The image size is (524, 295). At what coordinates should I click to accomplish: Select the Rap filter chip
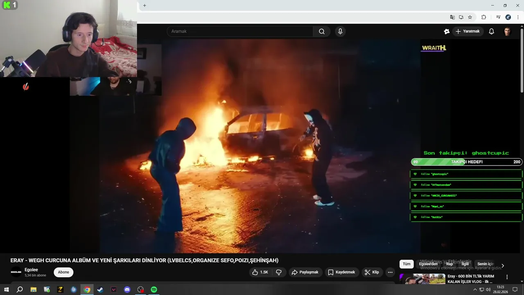[449, 264]
